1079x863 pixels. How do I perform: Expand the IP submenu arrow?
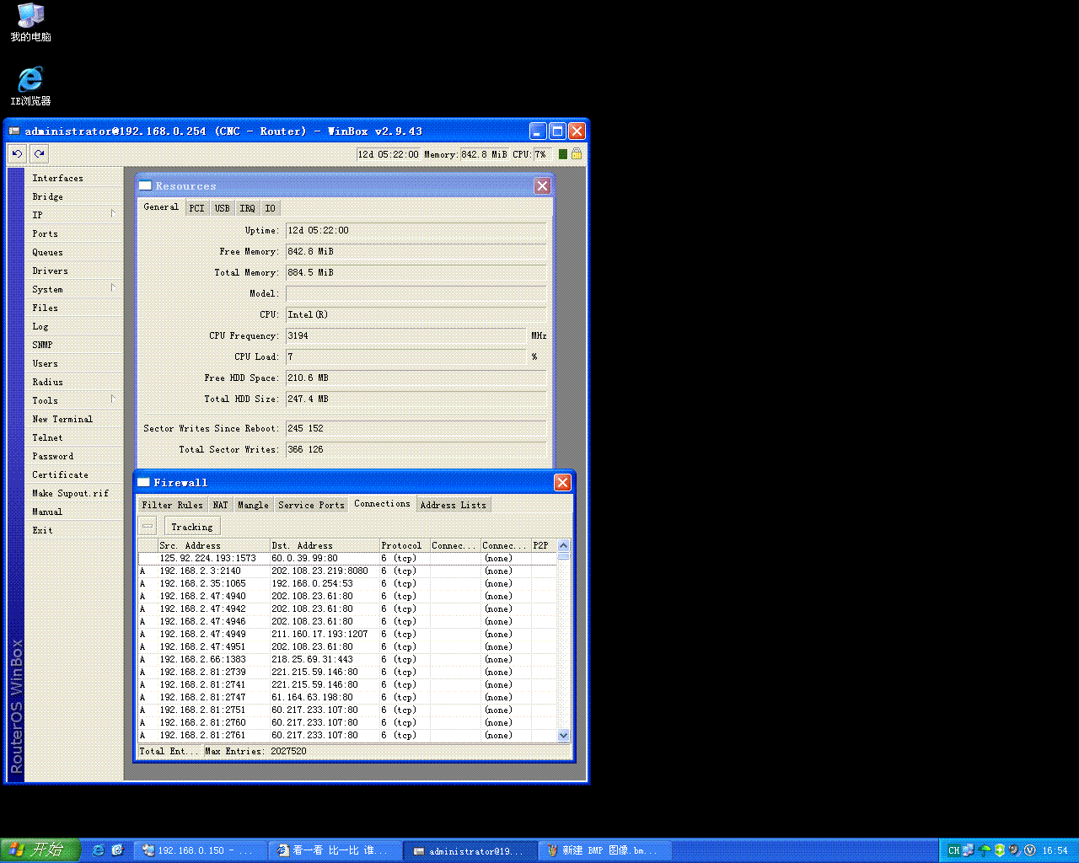(x=113, y=214)
